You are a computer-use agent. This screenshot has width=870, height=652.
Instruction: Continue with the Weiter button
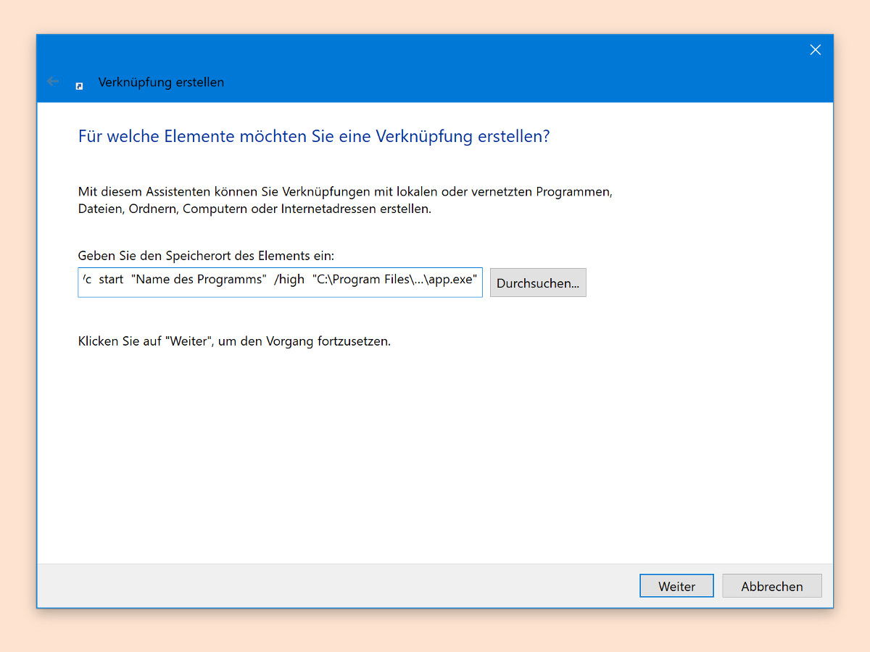coord(676,586)
